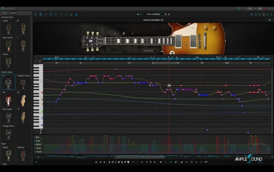
Task: Select the Em7 chord label
Action: (130, 63)
